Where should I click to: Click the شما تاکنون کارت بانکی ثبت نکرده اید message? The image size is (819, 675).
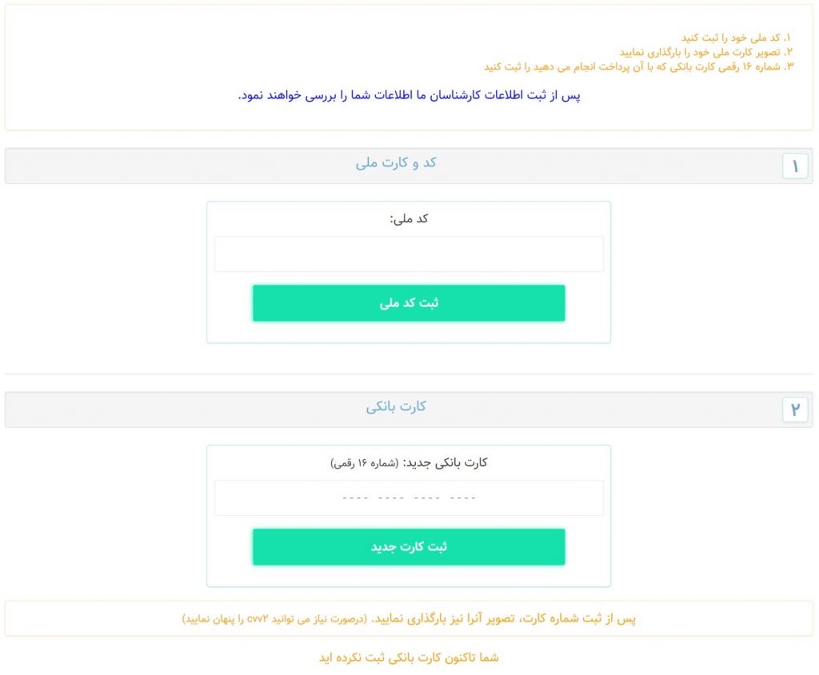click(x=409, y=657)
